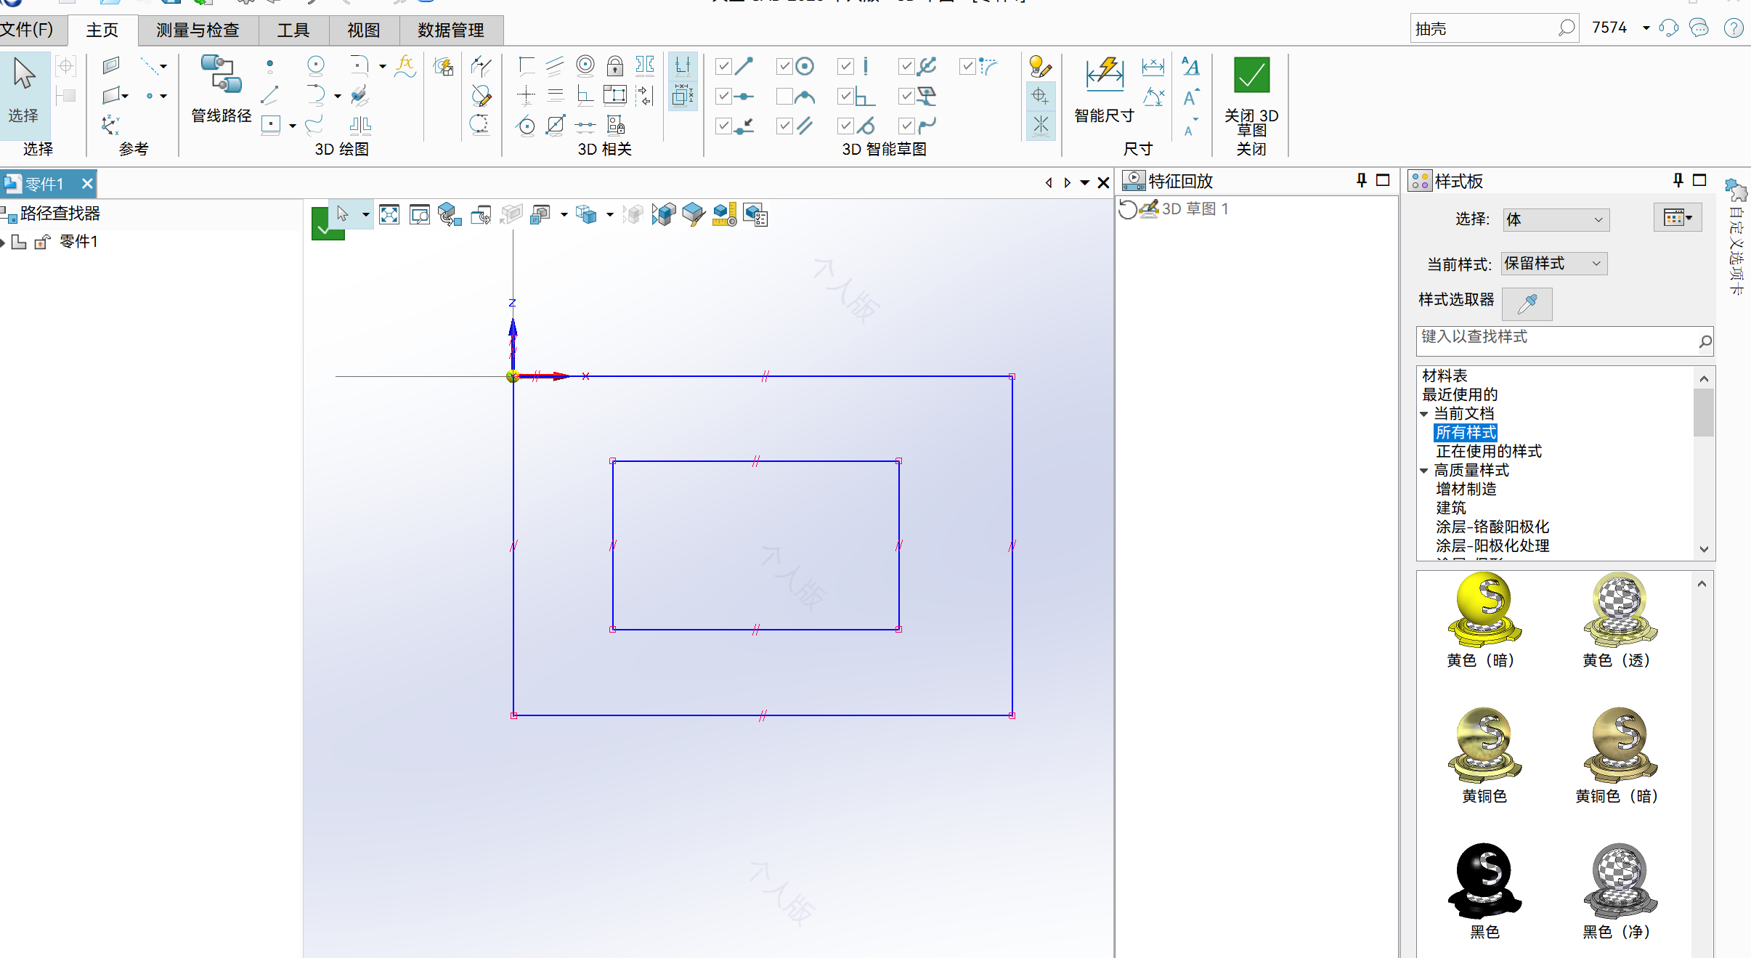Toggle the parallel lines smart-sketch checkbox
The height and width of the screenshot is (958, 1751).
click(784, 126)
